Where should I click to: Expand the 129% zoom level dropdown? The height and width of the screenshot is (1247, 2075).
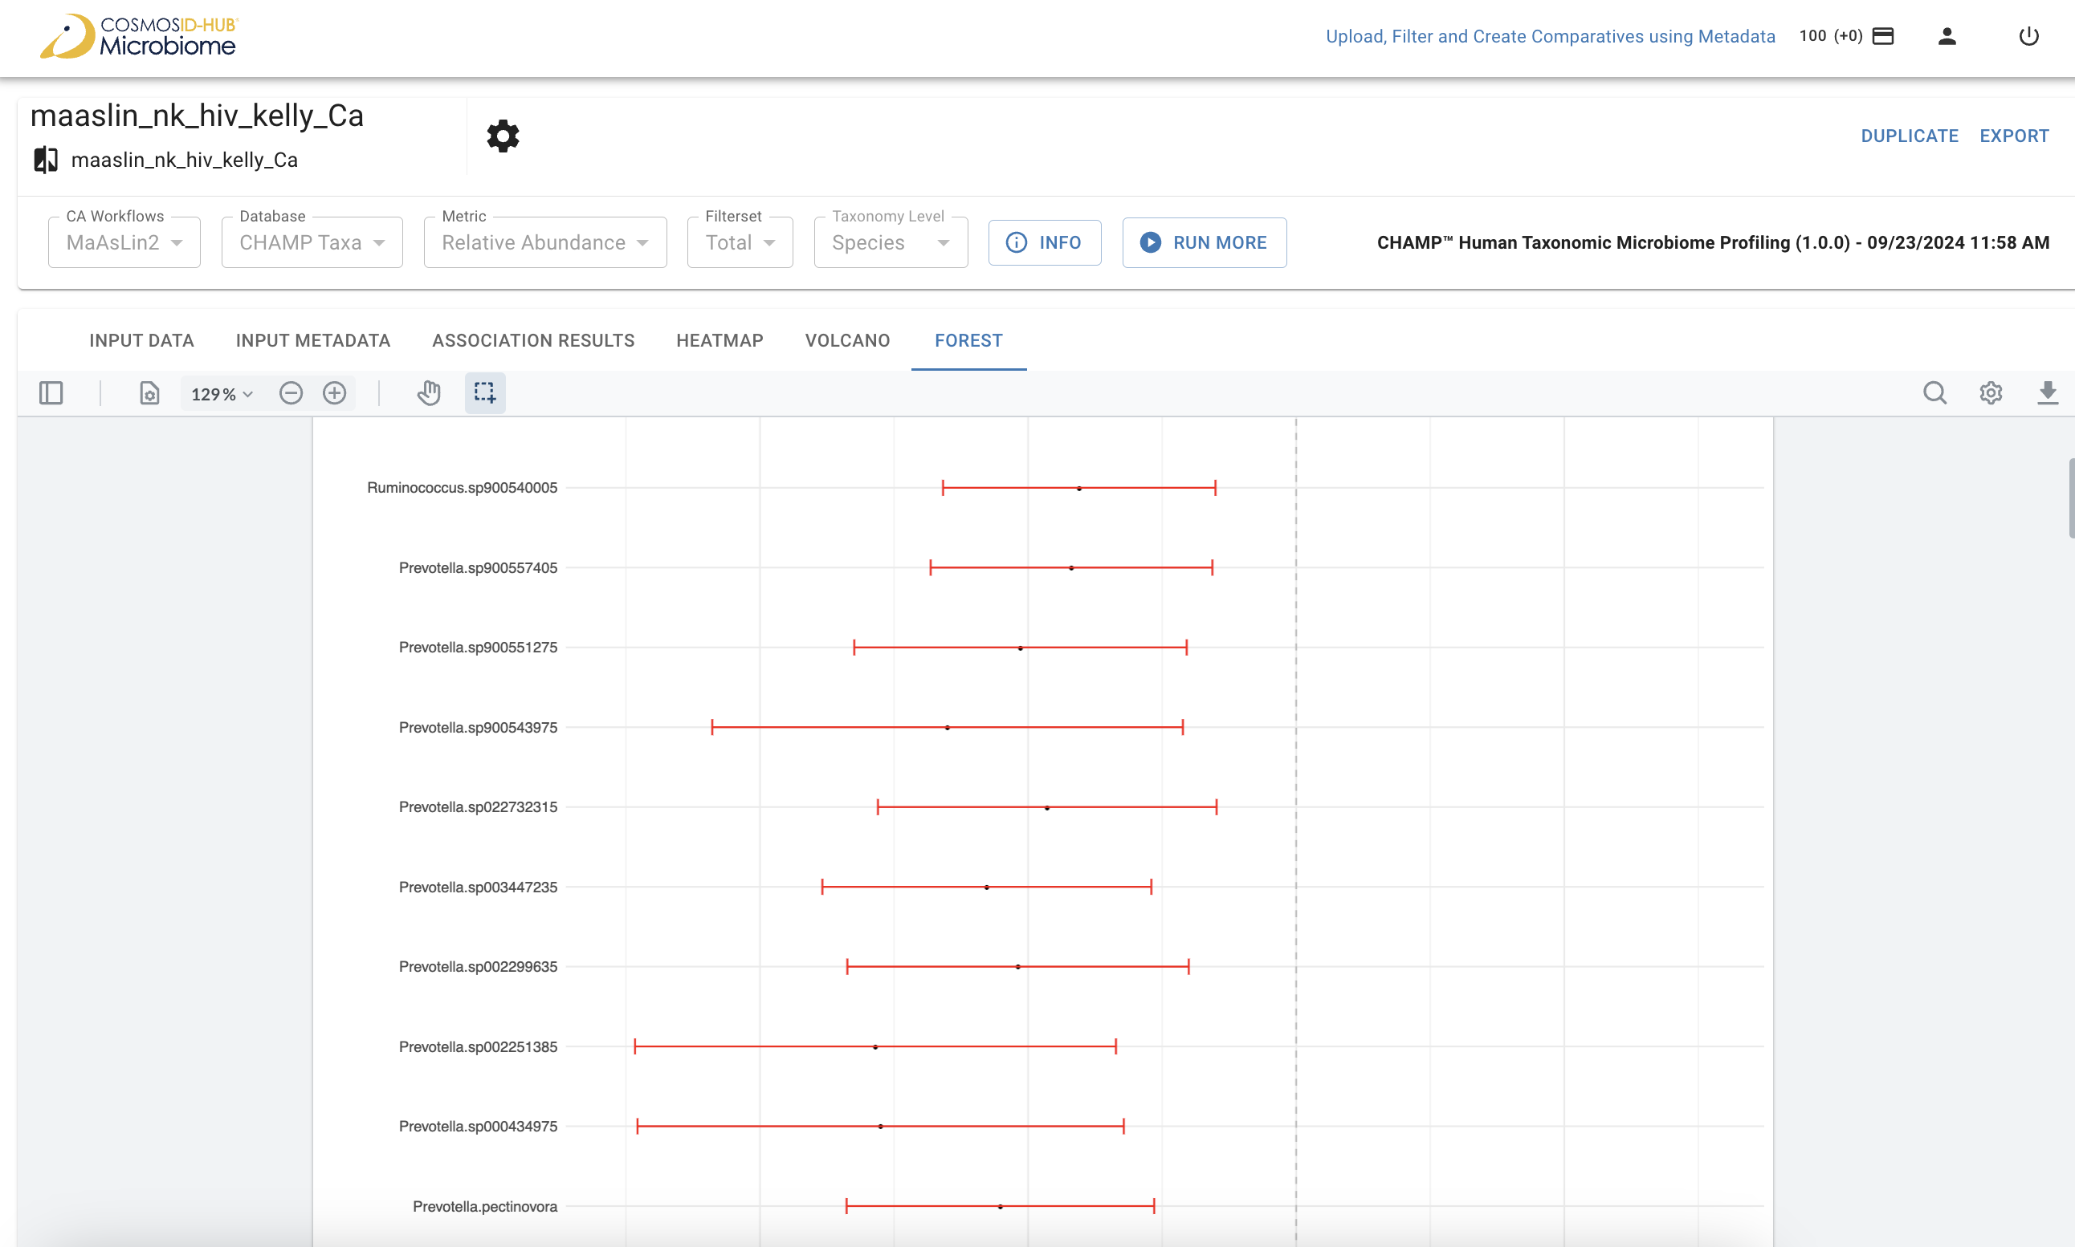tap(222, 394)
